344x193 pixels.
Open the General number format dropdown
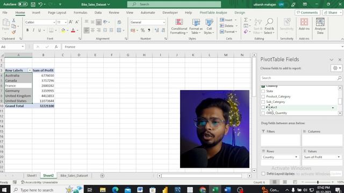163,23
